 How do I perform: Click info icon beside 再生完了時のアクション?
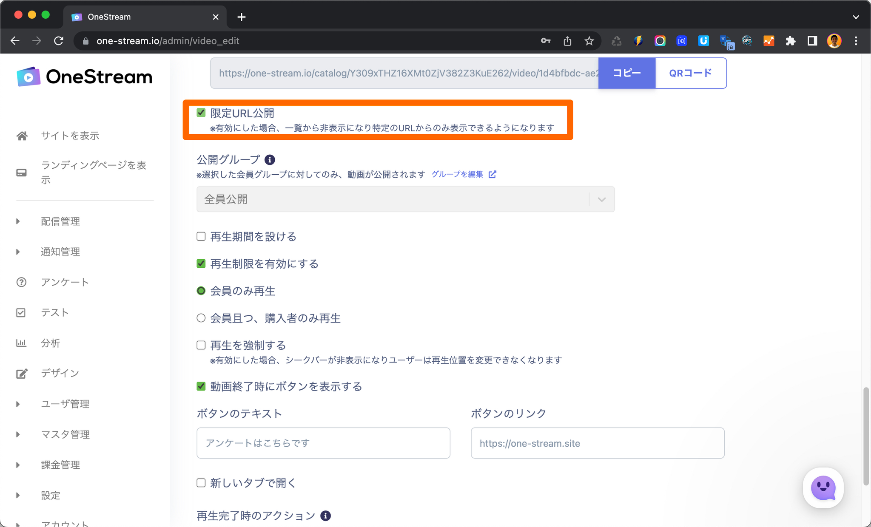(x=326, y=516)
